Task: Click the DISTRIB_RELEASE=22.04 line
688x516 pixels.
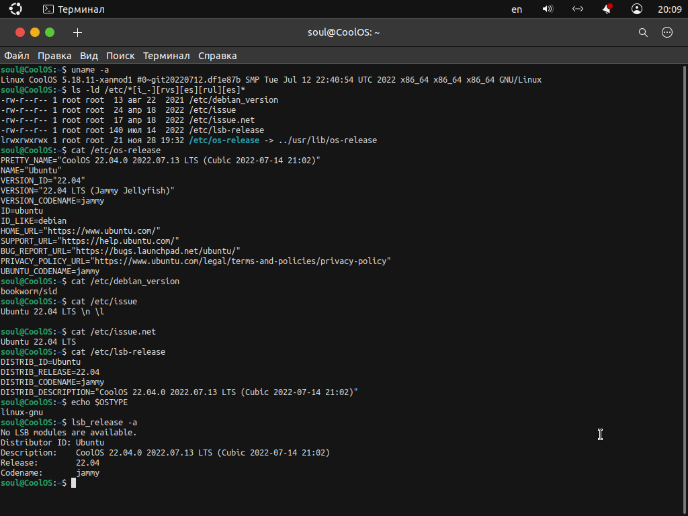Action: point(50,372)
